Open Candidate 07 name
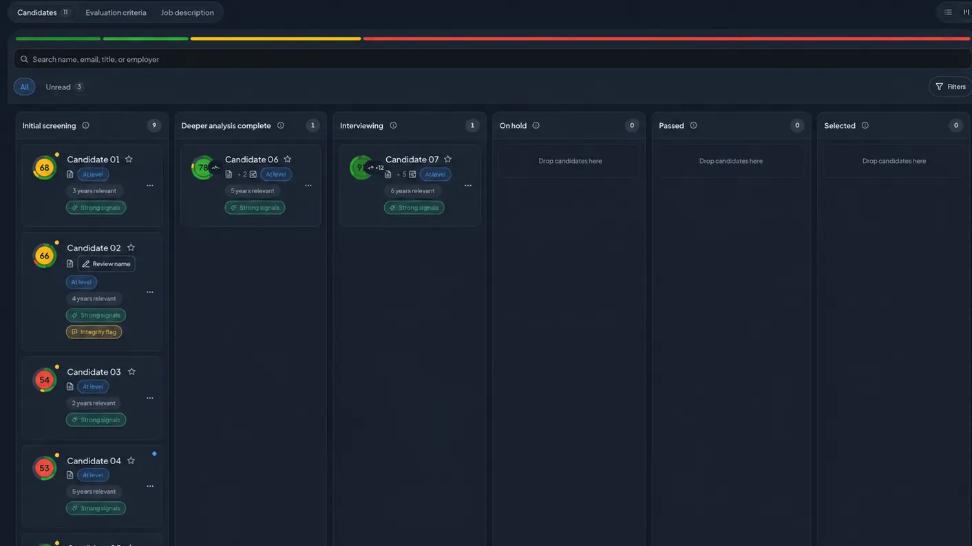The image size is (972, 546). [412, 159]
